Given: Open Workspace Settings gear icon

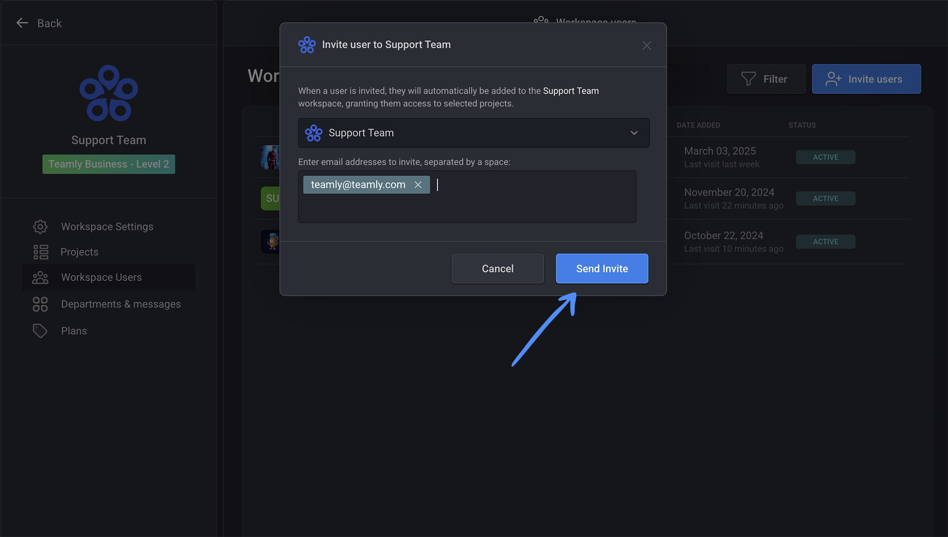Looking at the screenshot, I should (40, 227).
